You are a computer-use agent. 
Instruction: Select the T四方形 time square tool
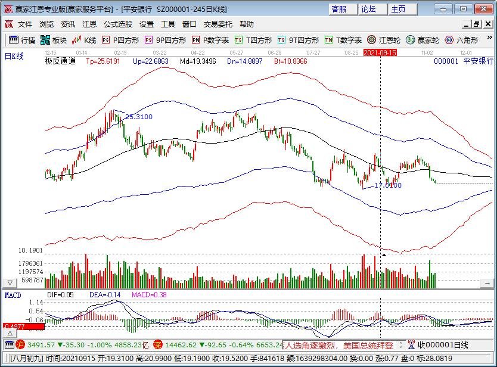pyautogui.click(x=253, y=40)
